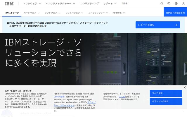
Task: Expand the ソフトウェア submenu in storage nav
Action: coord(52,13)
